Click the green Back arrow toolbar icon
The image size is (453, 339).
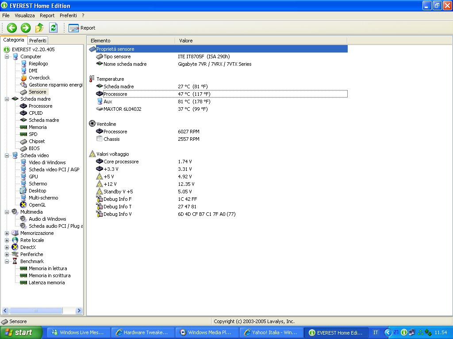tap(12, 28)
